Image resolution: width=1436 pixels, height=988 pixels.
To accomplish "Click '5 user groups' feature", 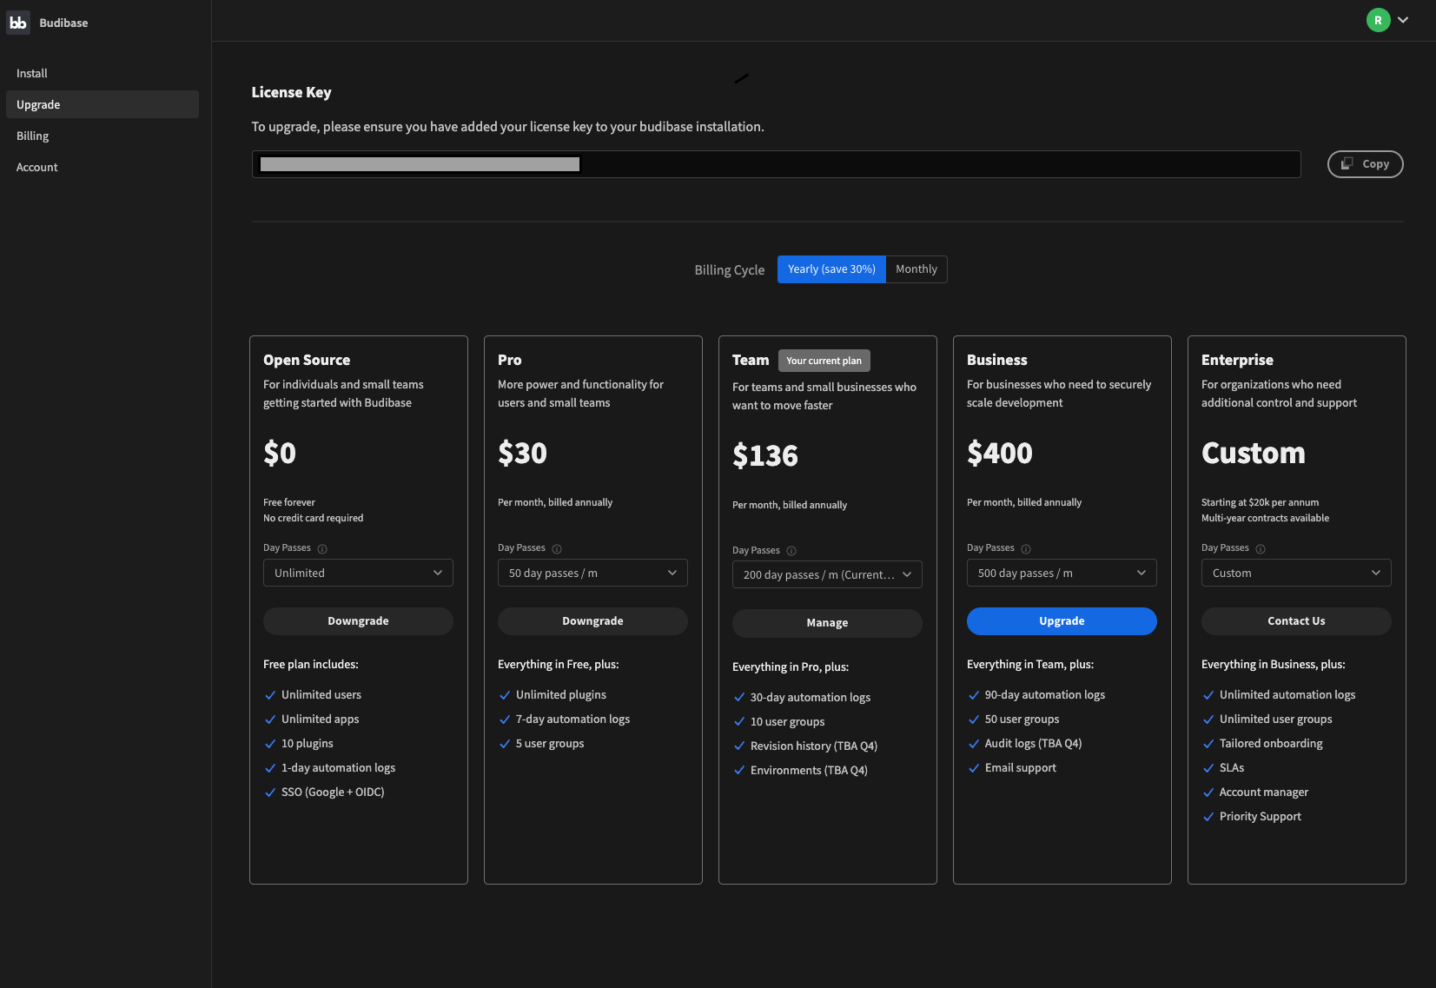I will (550, 744).
